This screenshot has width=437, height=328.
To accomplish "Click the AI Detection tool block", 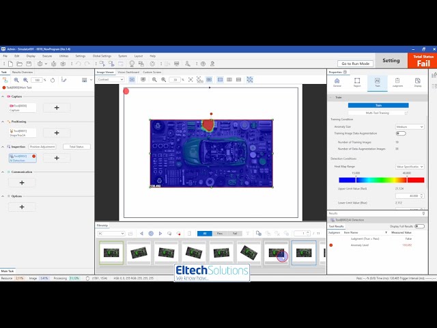I will (x=22, y=158).
